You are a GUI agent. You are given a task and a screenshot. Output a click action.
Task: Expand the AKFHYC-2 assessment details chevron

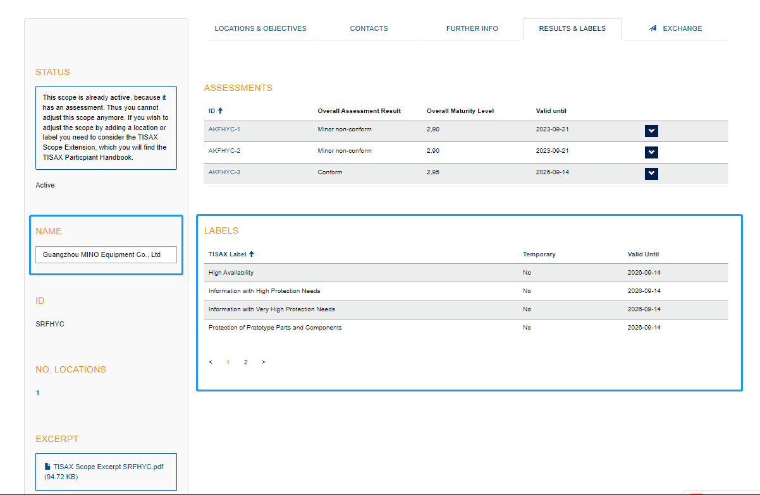click(x=651, y=152)
